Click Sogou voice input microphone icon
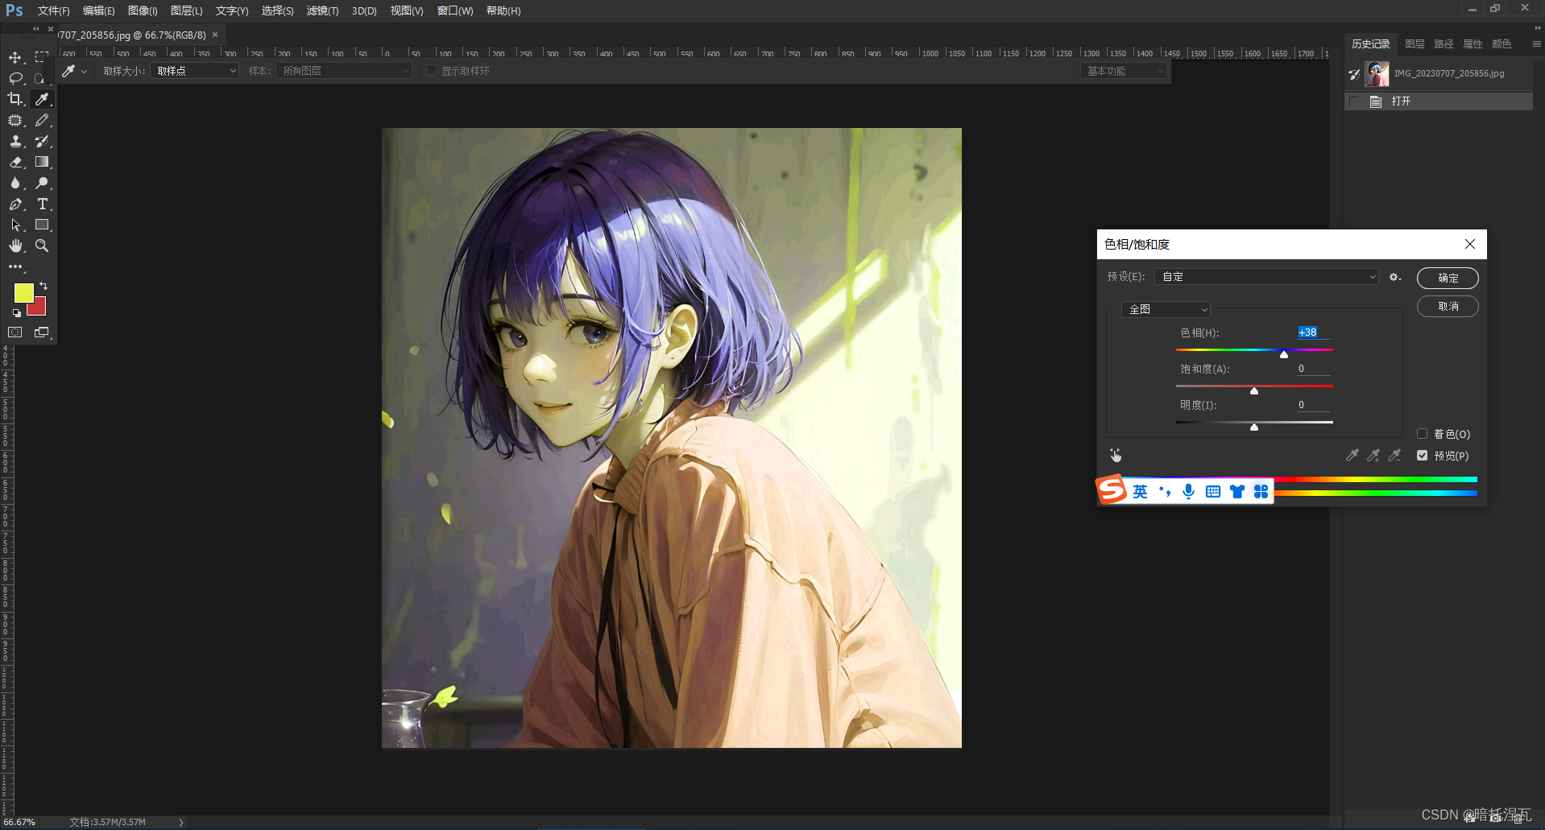The width and height of the screenshot is (1545, 830). coord(1189,491)
